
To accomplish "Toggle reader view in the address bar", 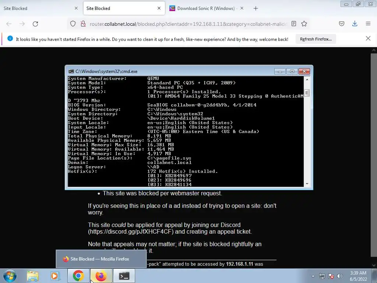I will point(293,24).
